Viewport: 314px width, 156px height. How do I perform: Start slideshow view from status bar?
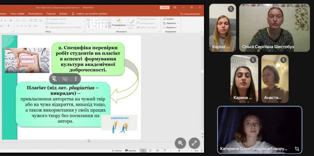[x=164, y=151]
